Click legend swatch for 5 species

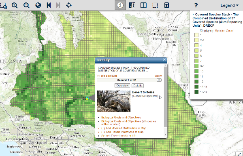click(196, 51)
